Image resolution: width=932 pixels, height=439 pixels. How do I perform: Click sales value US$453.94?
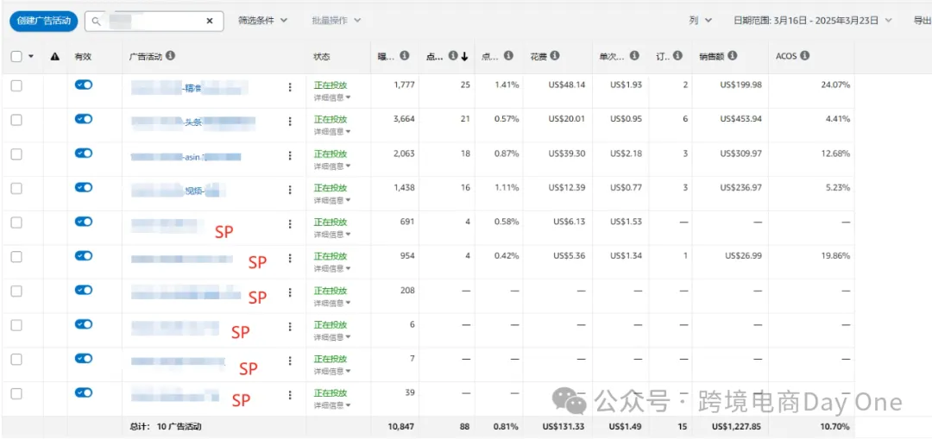coord(740,119)
